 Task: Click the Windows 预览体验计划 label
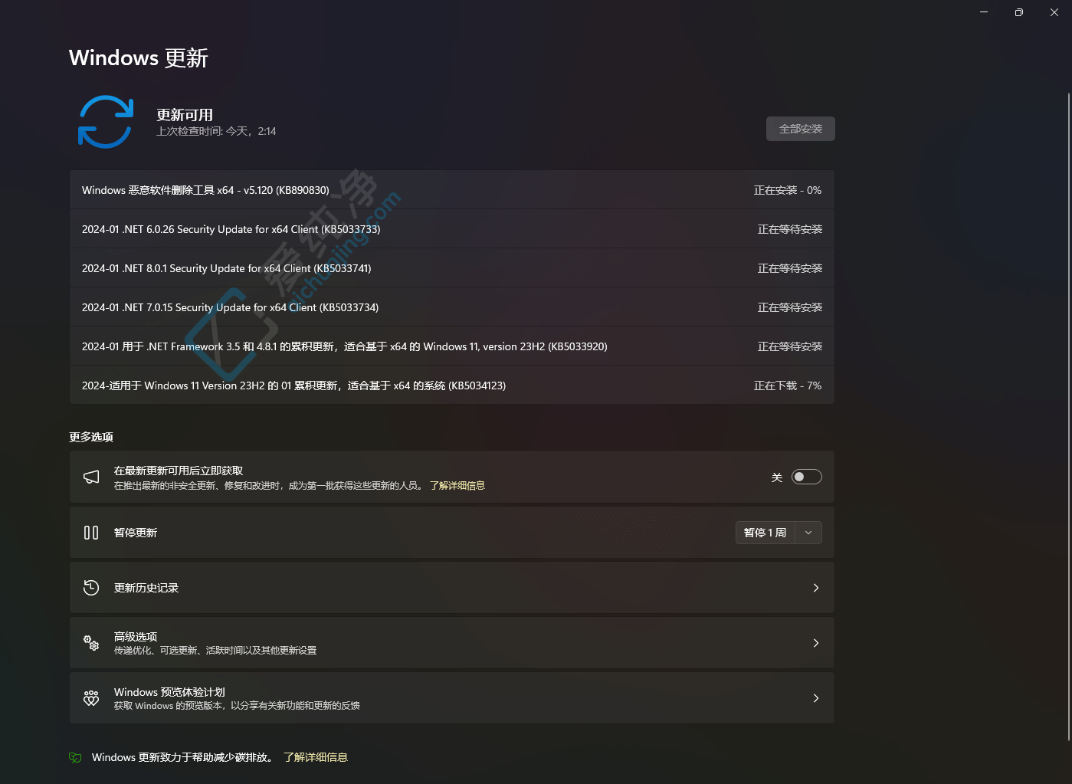pos(169,692)
